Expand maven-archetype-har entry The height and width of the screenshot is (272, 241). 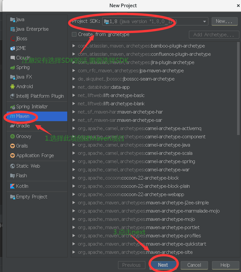pyautogui.click(x=74, y=112)
